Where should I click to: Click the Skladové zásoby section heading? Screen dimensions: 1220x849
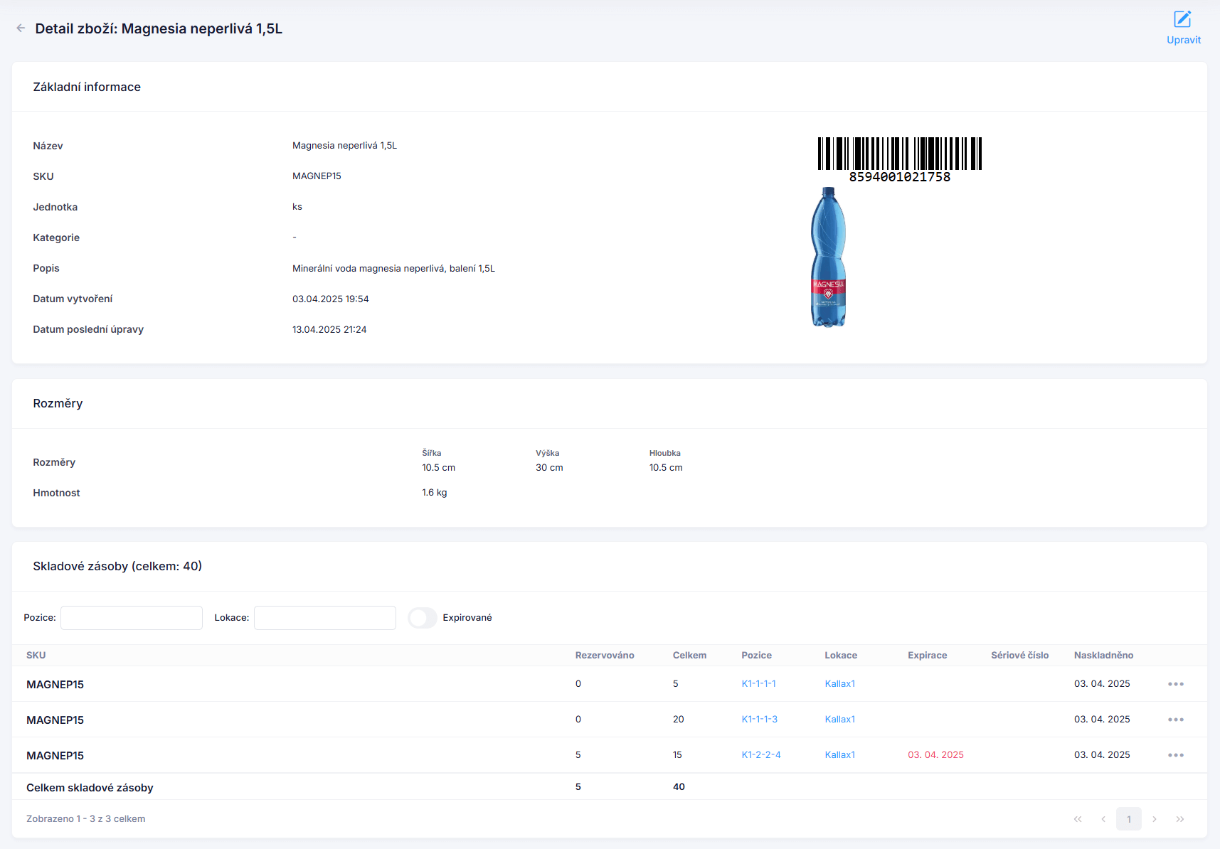(x=117, y=567)
